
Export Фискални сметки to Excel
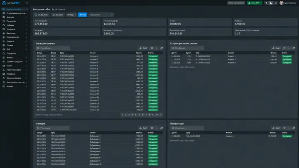click(x=143, y=48)
